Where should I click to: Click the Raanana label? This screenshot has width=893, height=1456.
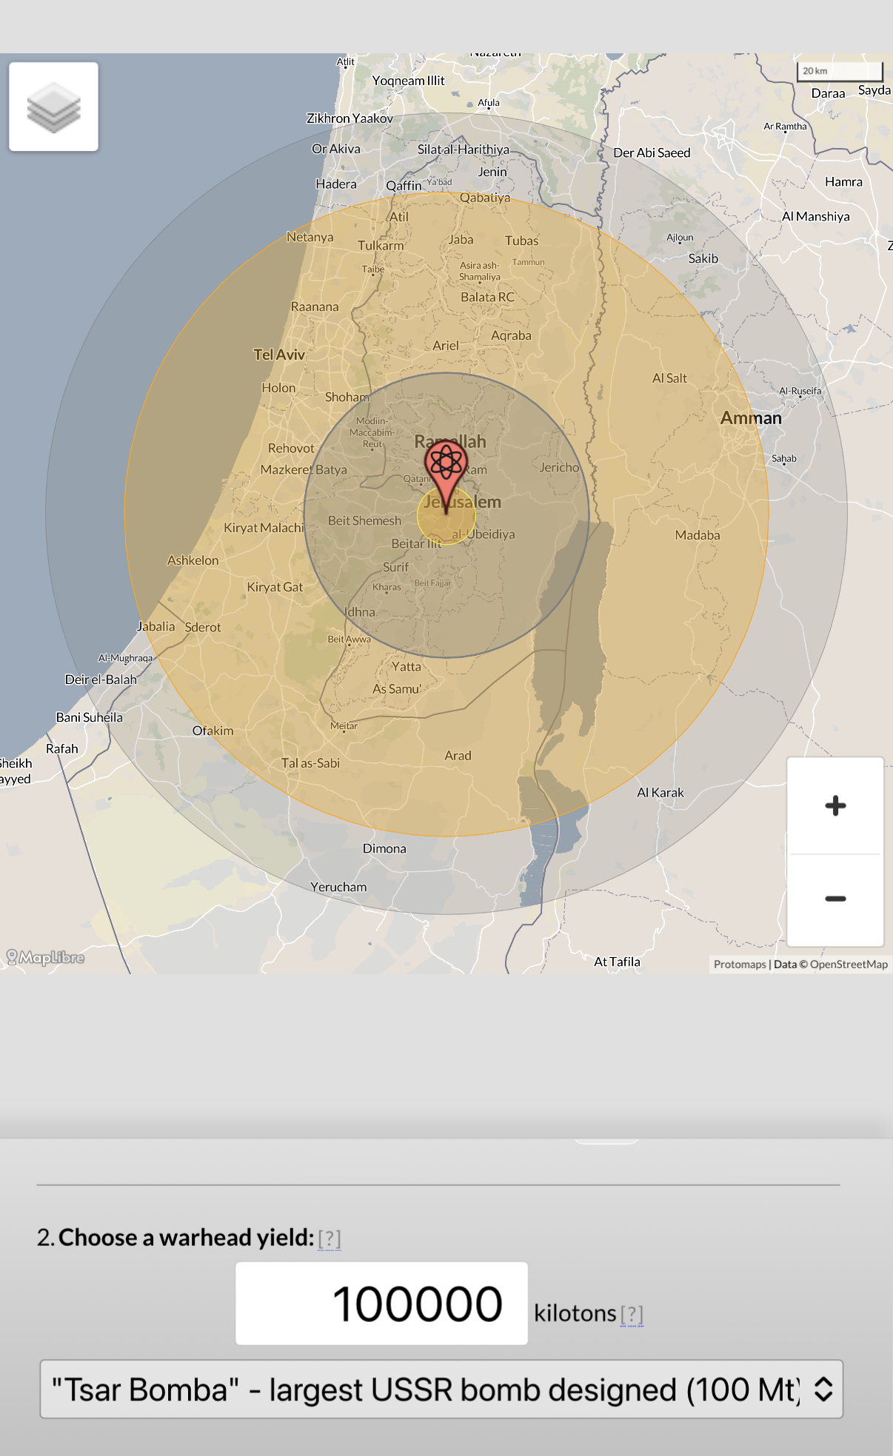[x=315, y=306]
